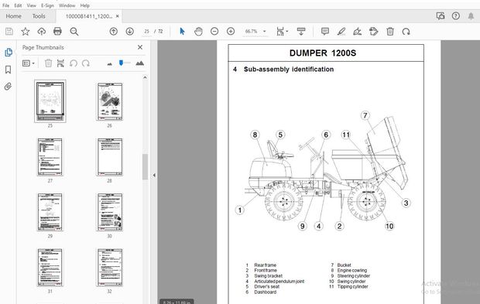
Task: Open the E-Sign menu
Action: pyautogui.click(x=47, y=5)
